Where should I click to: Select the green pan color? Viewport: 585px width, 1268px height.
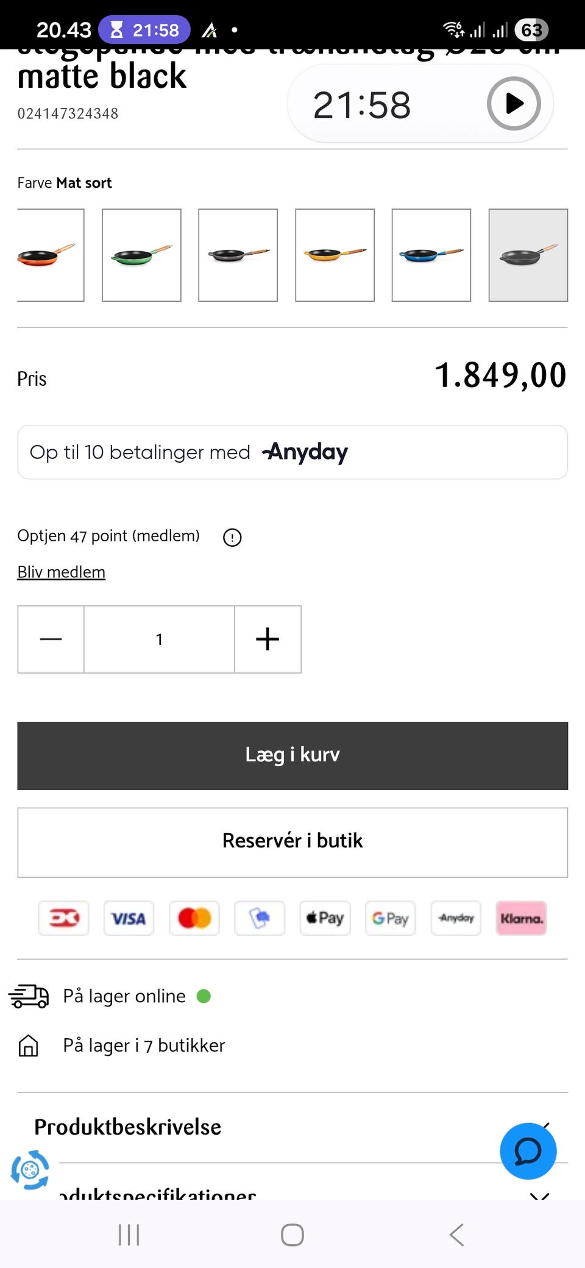click(141, 255)
